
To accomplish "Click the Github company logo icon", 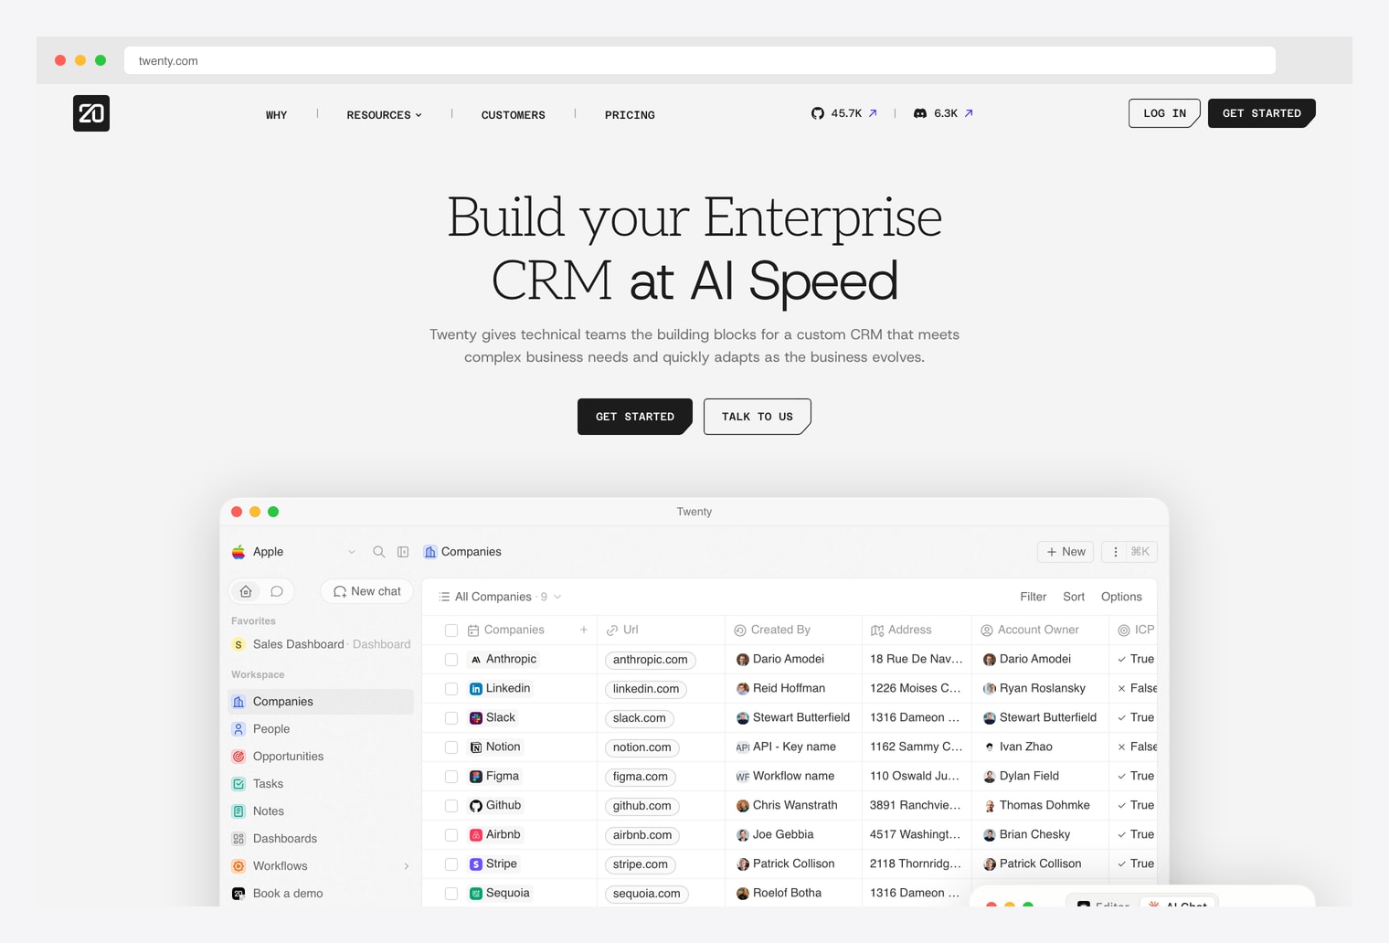I will 476,805.
